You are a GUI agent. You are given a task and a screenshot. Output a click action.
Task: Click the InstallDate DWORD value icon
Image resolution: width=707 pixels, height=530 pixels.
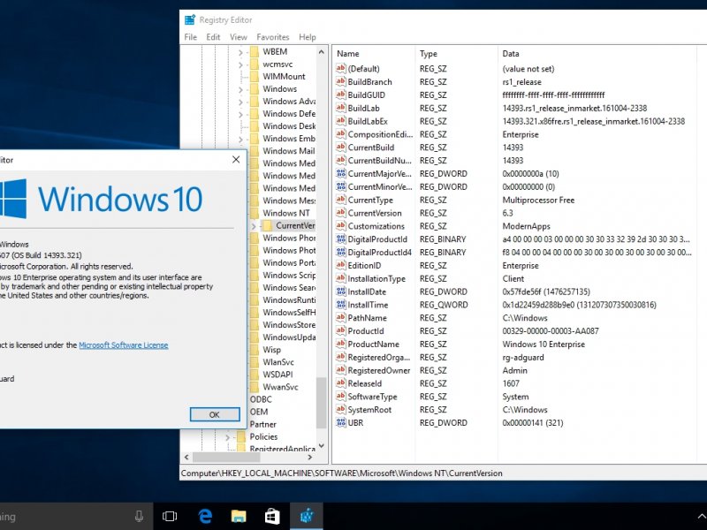pos(340,291)
